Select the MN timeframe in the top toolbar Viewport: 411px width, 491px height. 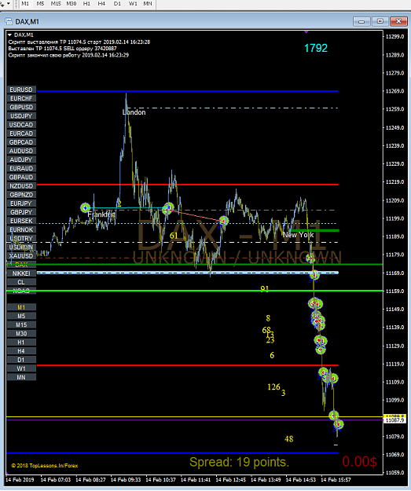pos(148,4)
